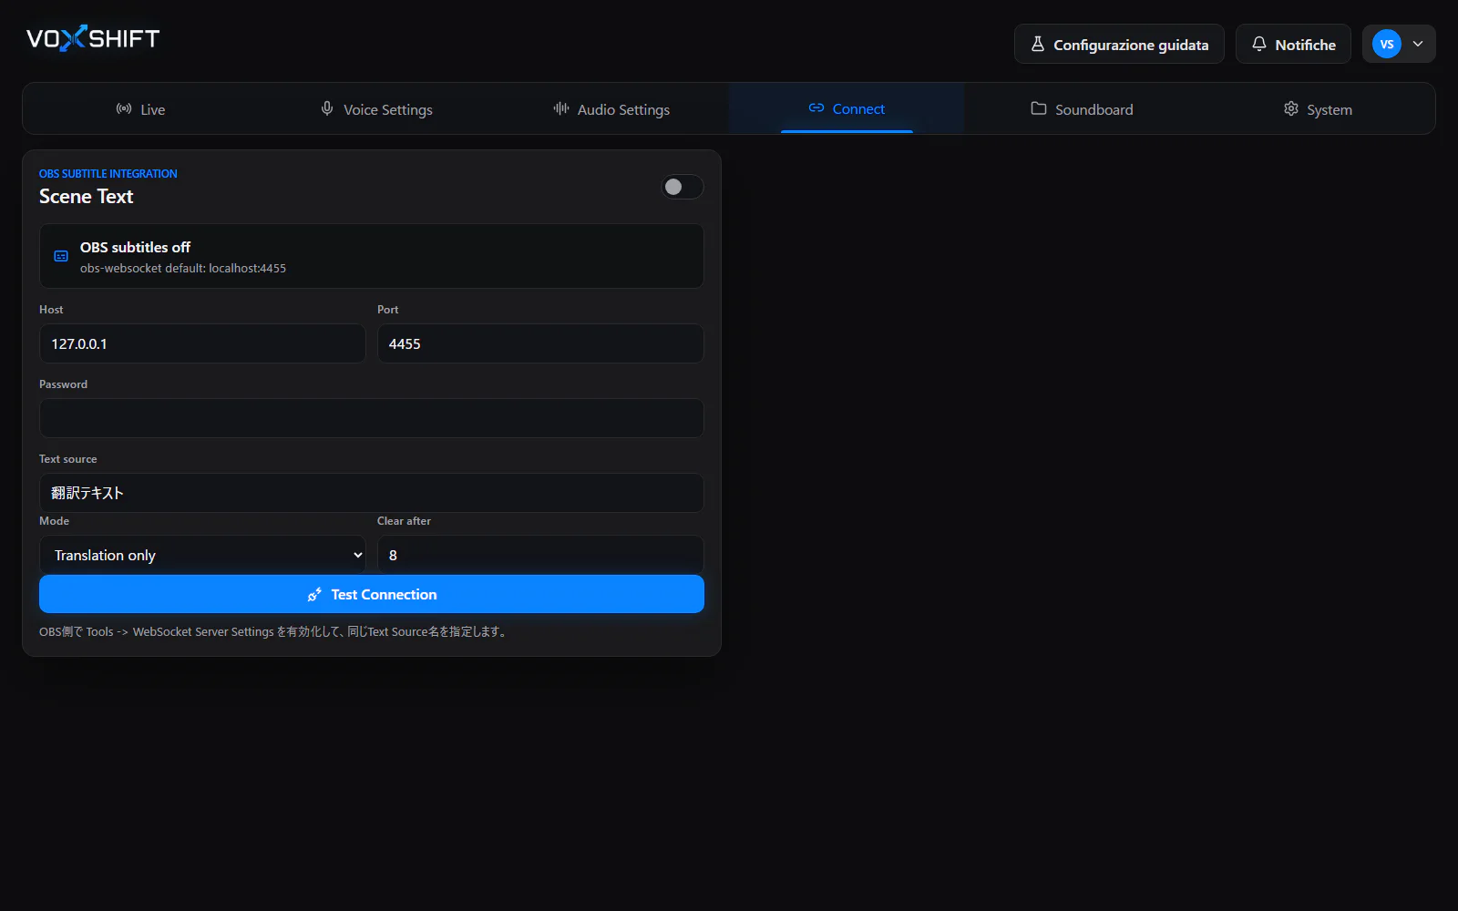The height and width of the screenshot is (911, 1458).
Task: Open the Voice Settings tab
Action: tap(376, 109)
